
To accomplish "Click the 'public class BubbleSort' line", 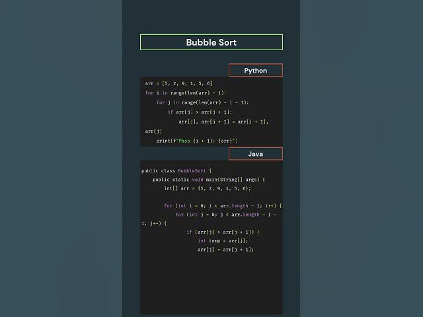I will click(176, 170).
